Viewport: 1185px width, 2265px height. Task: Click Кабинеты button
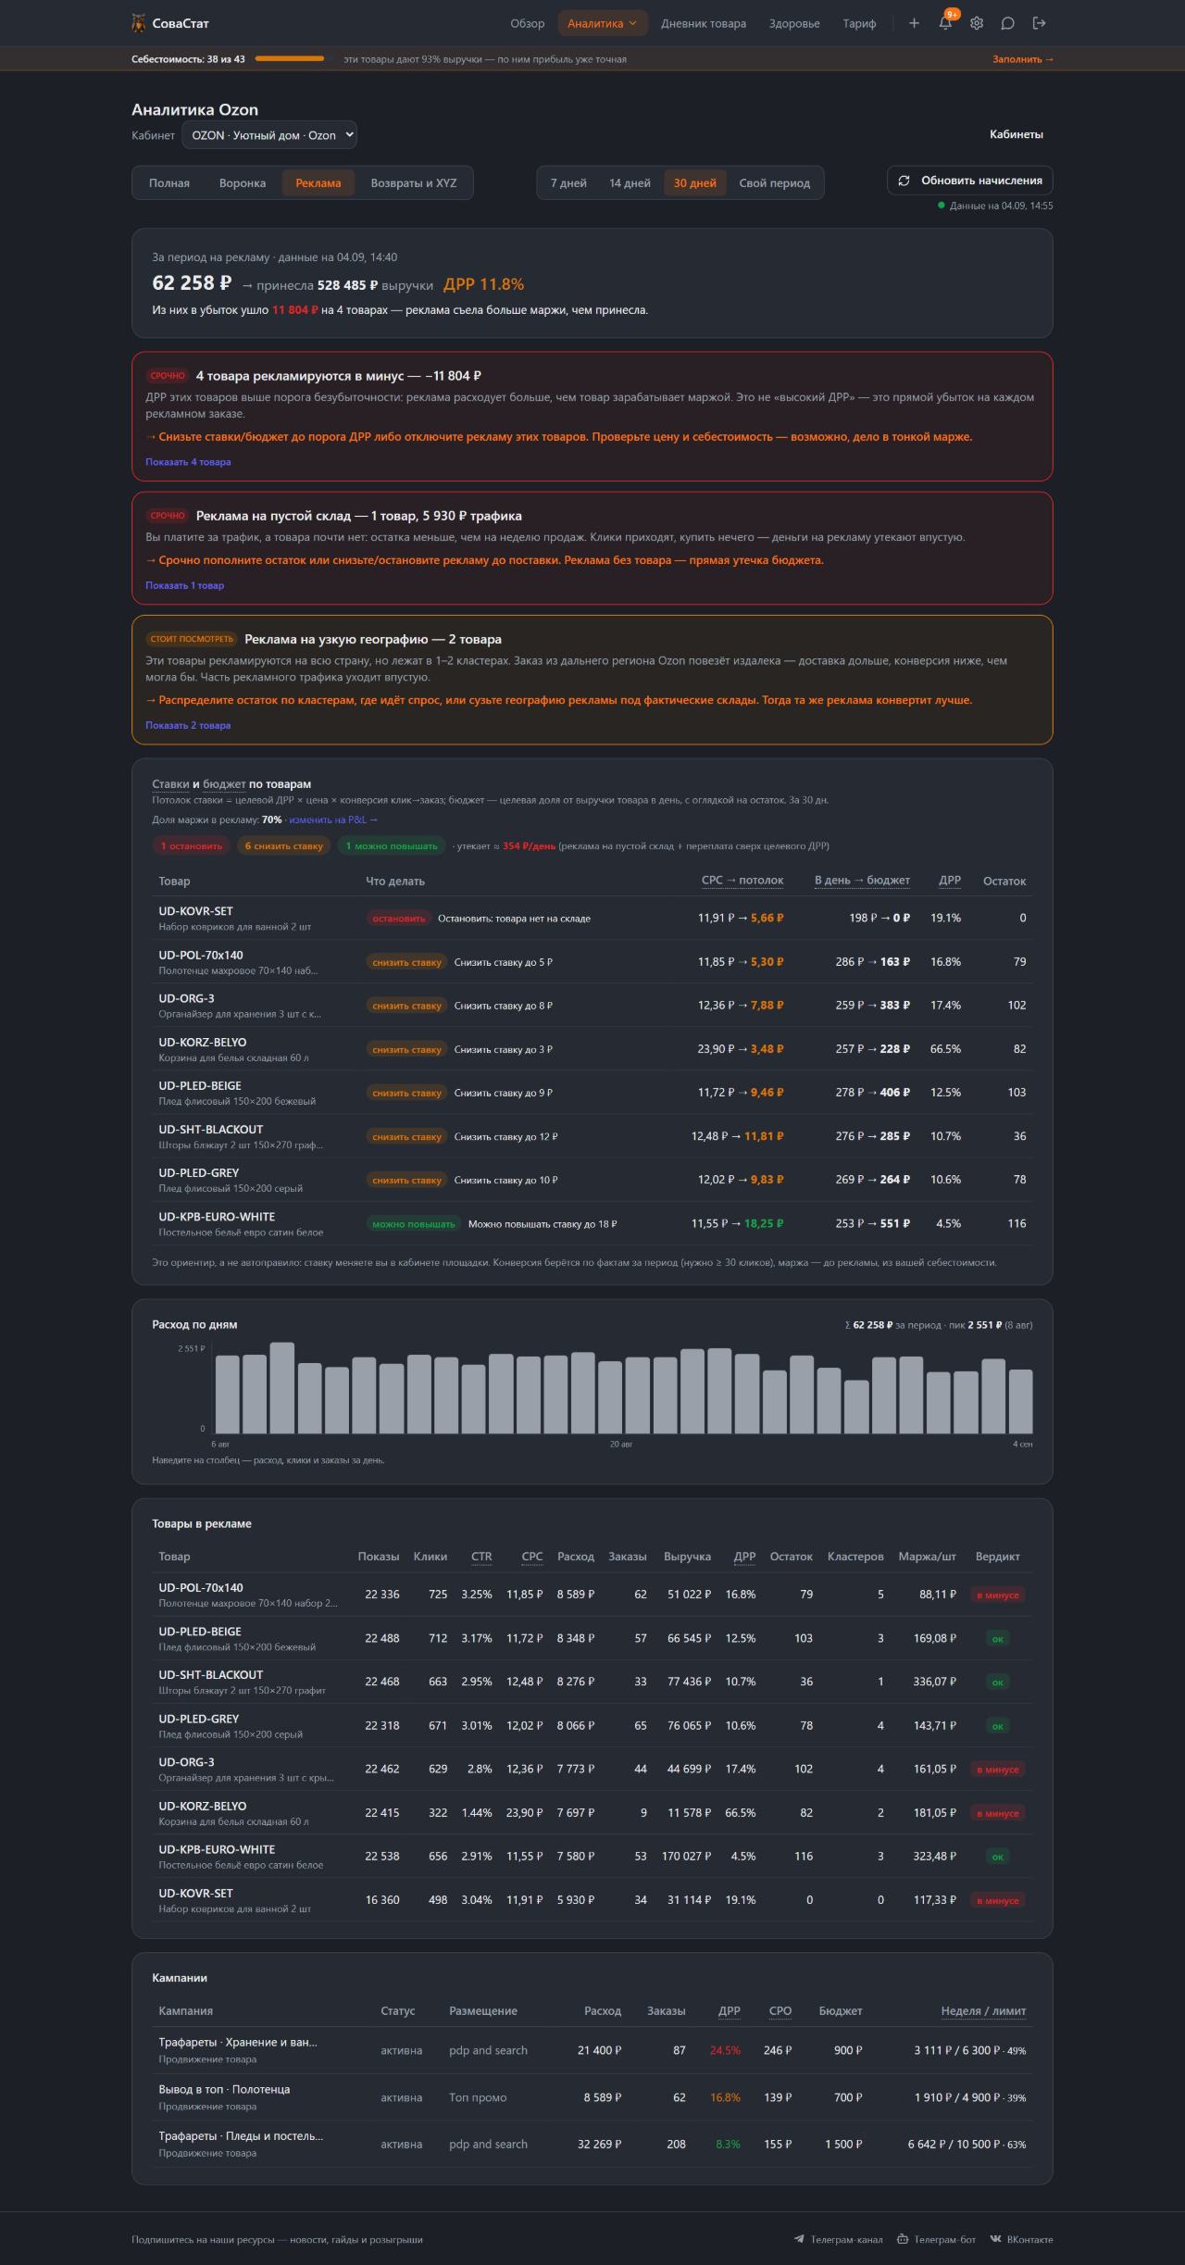(x=1017, y=134)
